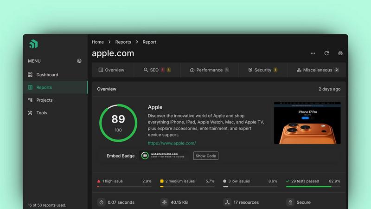Click the Dashboard grid icon
This screenshot has width=371, height=209.
click(30, 75)
